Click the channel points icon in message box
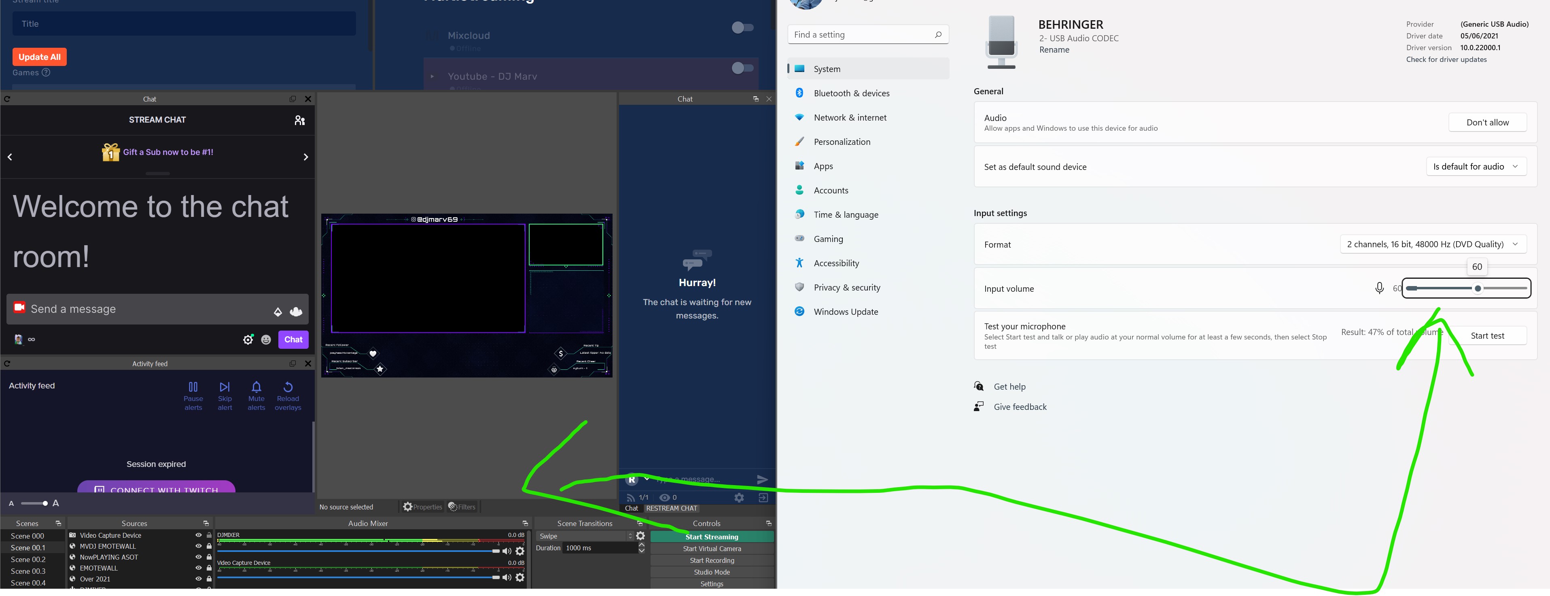This screenshot has width=1550, height=596. pyautogui.click(x=296, y=311)
